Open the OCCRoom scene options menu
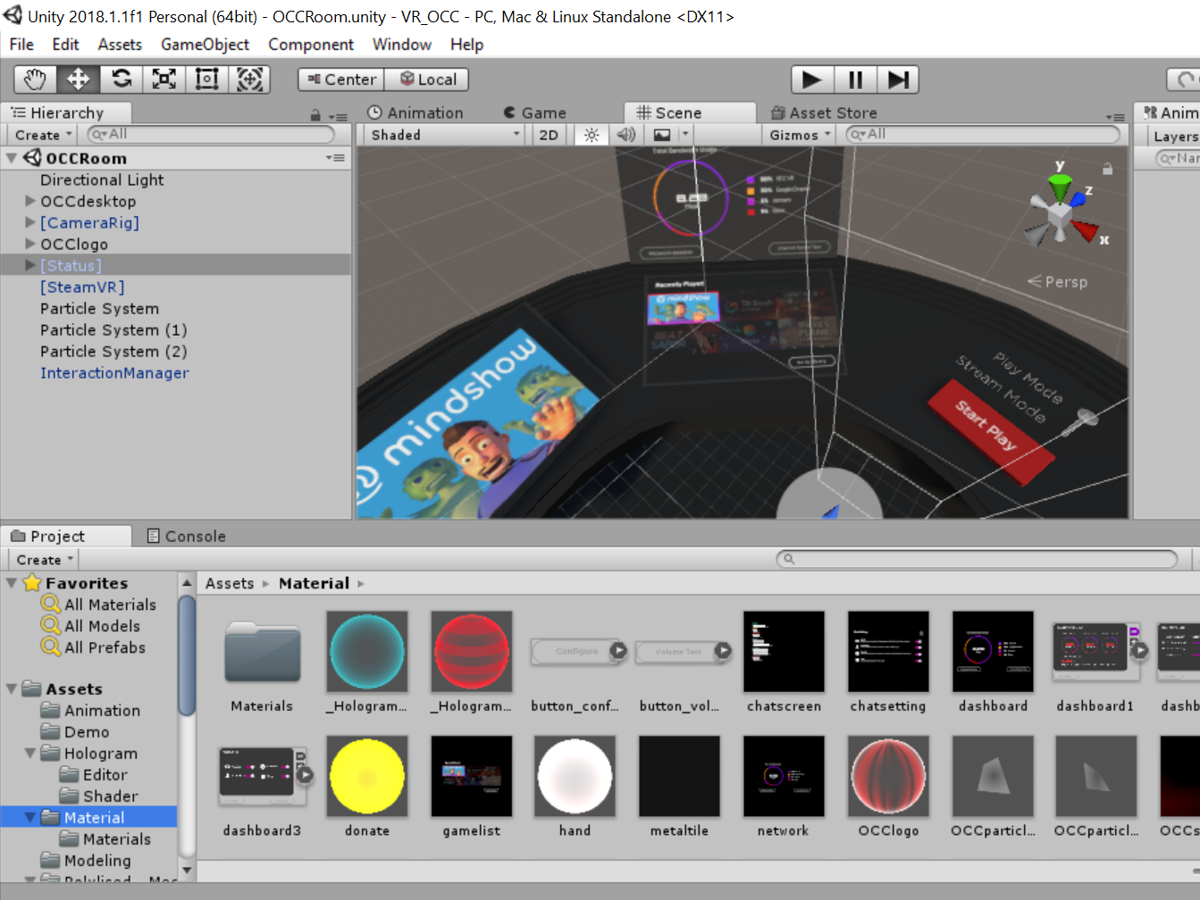1200x900 pixels. (x=335, y=158)
